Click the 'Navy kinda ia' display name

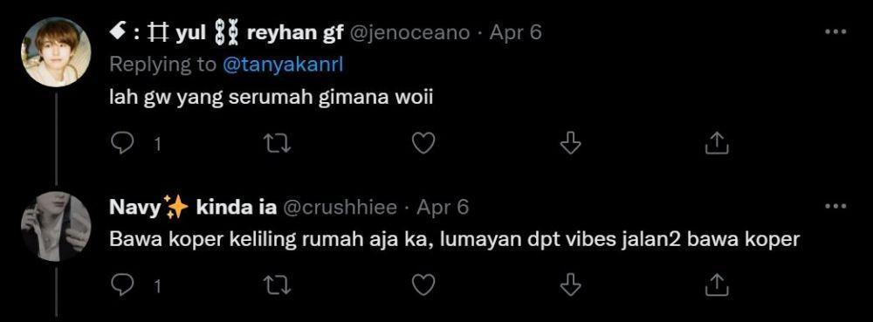point(193,208)
